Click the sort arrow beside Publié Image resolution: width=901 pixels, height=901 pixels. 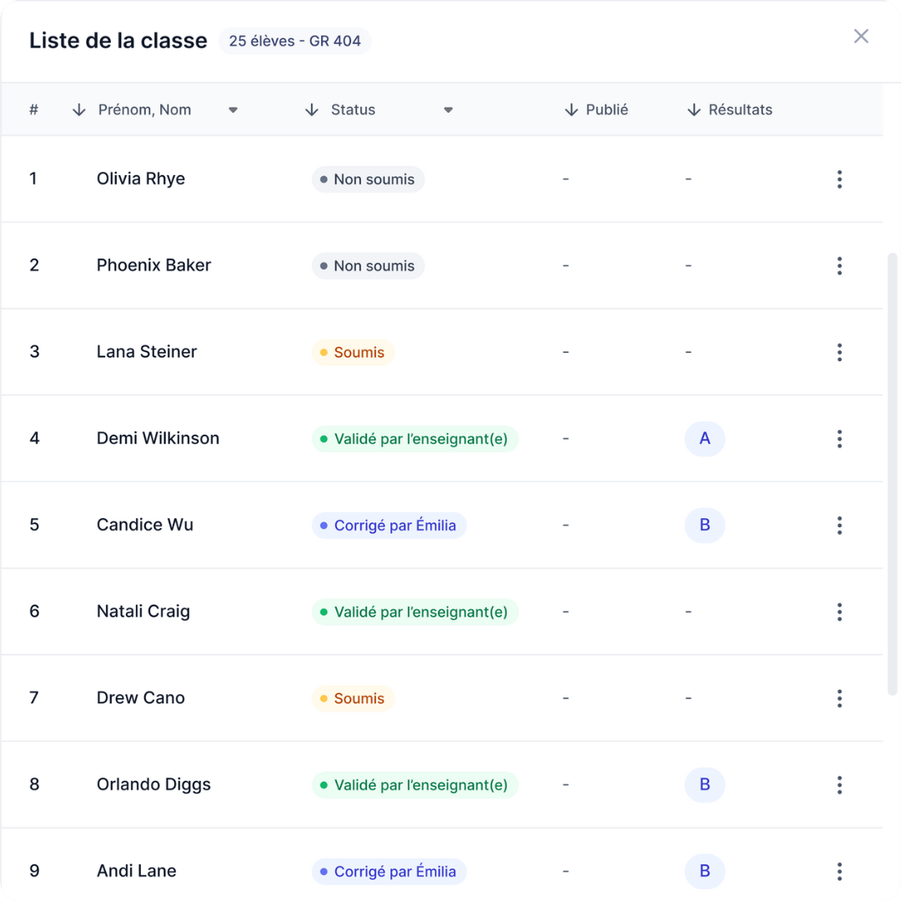pyautogui.click(x=571, y=110)
